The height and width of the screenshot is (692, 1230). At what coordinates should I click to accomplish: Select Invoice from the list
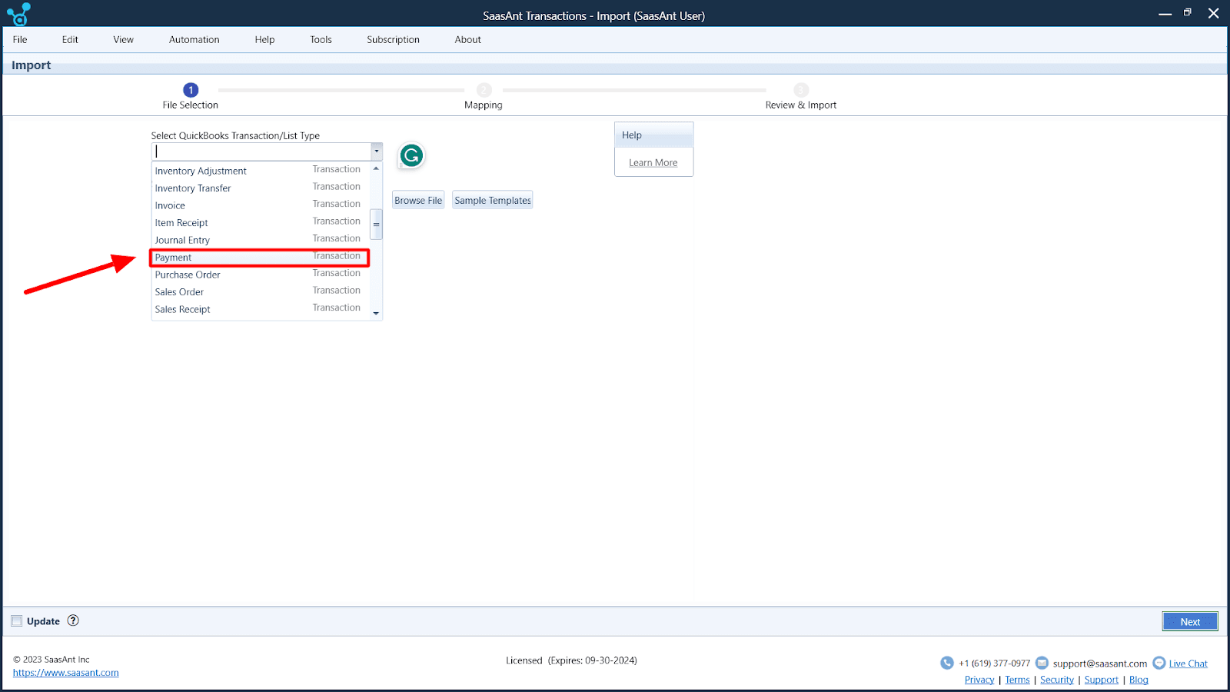pyautogui.click(x=261, y=205)
